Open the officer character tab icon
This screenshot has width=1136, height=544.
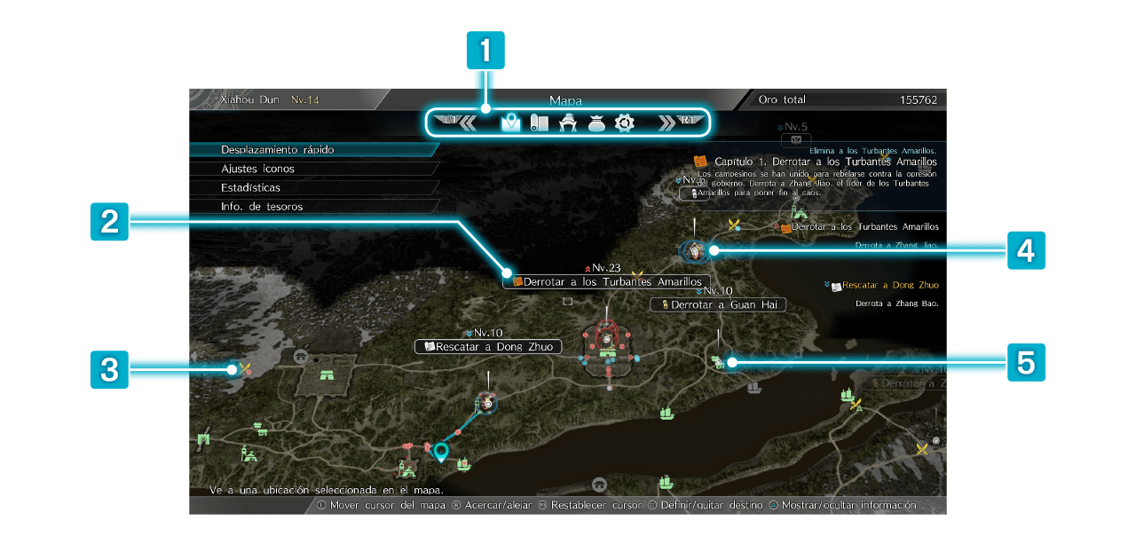pyautogui.click(x=568, y=123)
